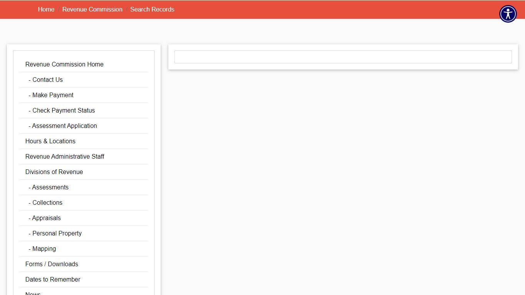
Task: Open Personal Property page
Action: click(x=83, y=234)
